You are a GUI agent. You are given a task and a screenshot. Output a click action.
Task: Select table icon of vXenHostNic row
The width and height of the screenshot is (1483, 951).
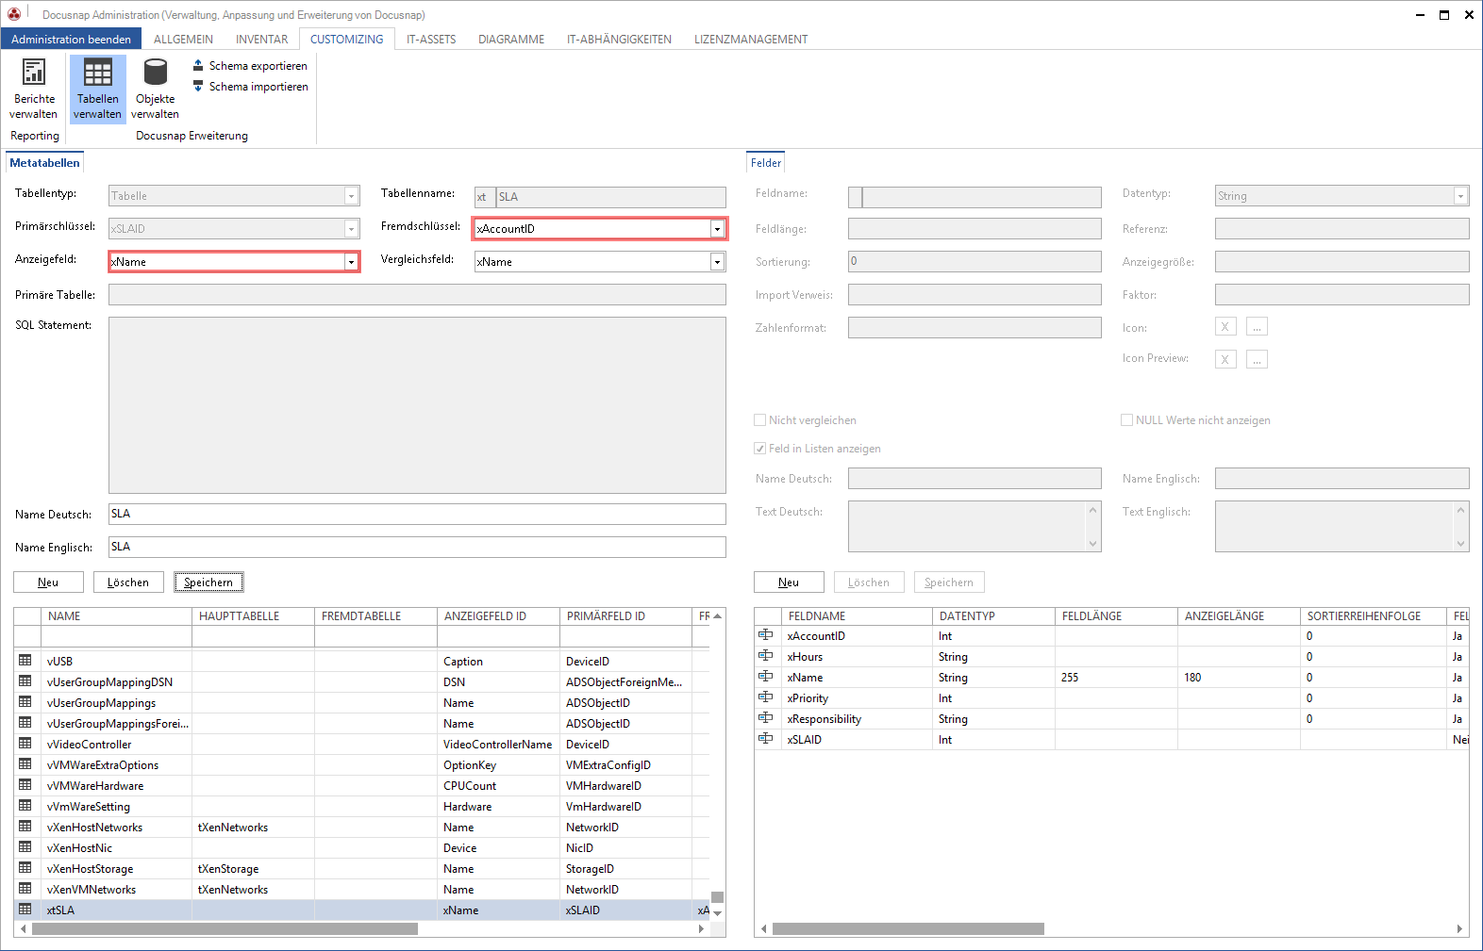click(25, 847)
